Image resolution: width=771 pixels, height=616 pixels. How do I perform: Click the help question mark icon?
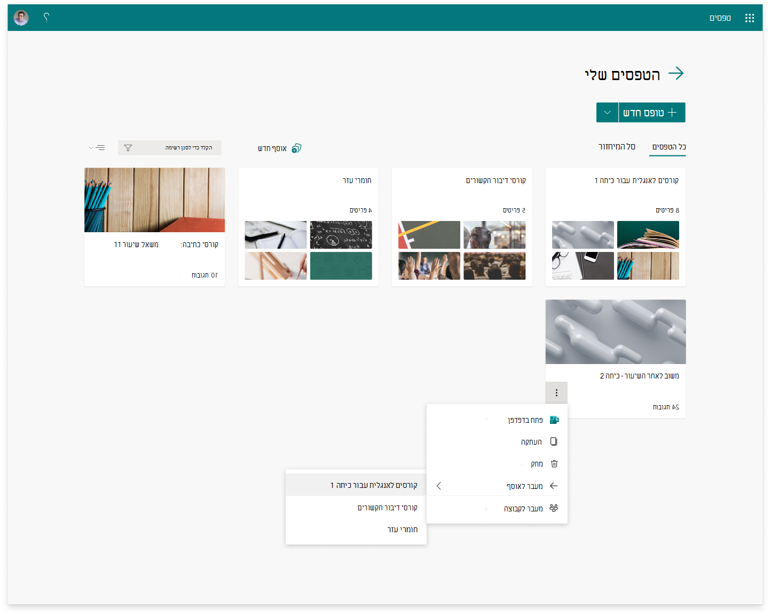46,18
